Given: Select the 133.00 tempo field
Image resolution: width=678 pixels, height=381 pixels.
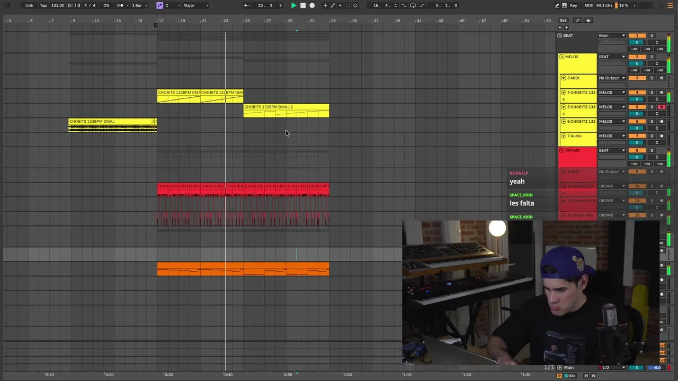Looking at the screenshot, I should pos(58,5).
